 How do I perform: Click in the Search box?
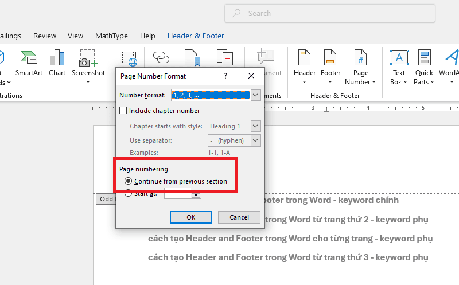point(330,13)
